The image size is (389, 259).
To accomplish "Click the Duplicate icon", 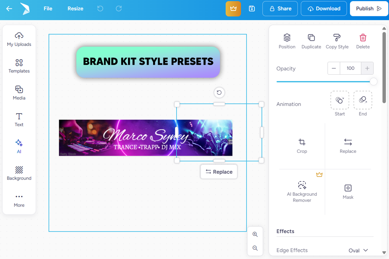I will click(x=312, y=38).
